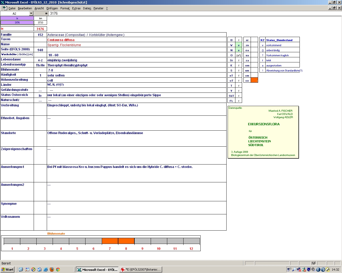Launch Windows Media Player from quick launch
342x273 pixels.
click(33, 270)
